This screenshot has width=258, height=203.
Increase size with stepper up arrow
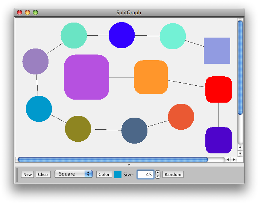click(158, 173)
